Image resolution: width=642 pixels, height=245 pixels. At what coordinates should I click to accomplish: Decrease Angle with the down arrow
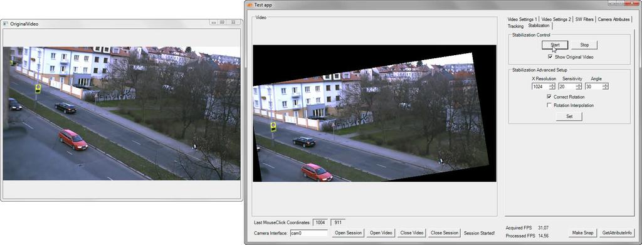605,88
